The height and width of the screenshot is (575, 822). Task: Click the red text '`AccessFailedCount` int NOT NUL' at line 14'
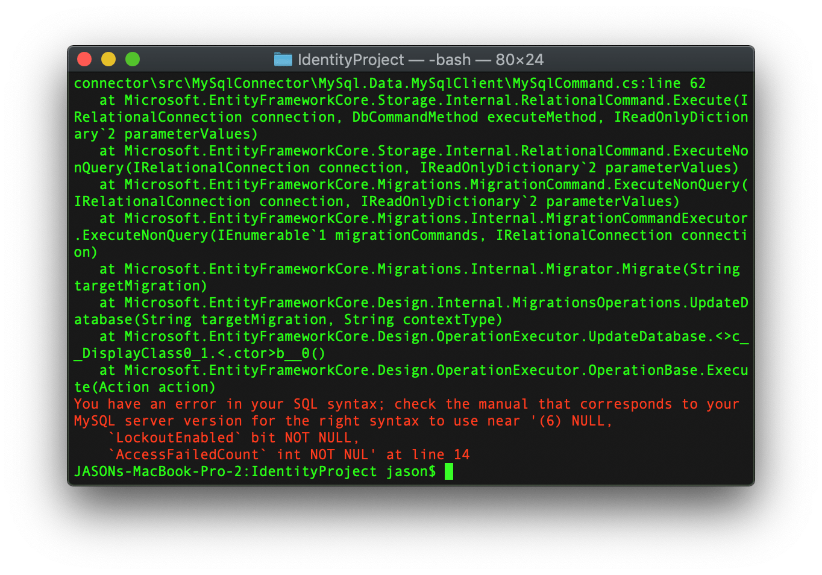289,454
